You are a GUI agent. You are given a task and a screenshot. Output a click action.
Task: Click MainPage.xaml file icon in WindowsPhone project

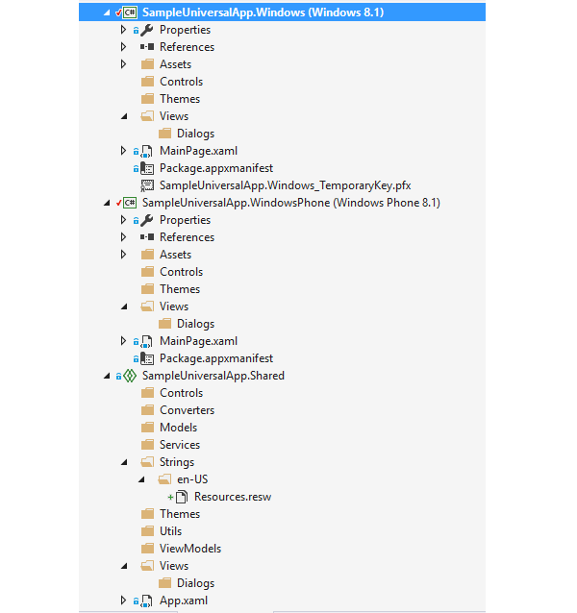[x=147, y=341]
